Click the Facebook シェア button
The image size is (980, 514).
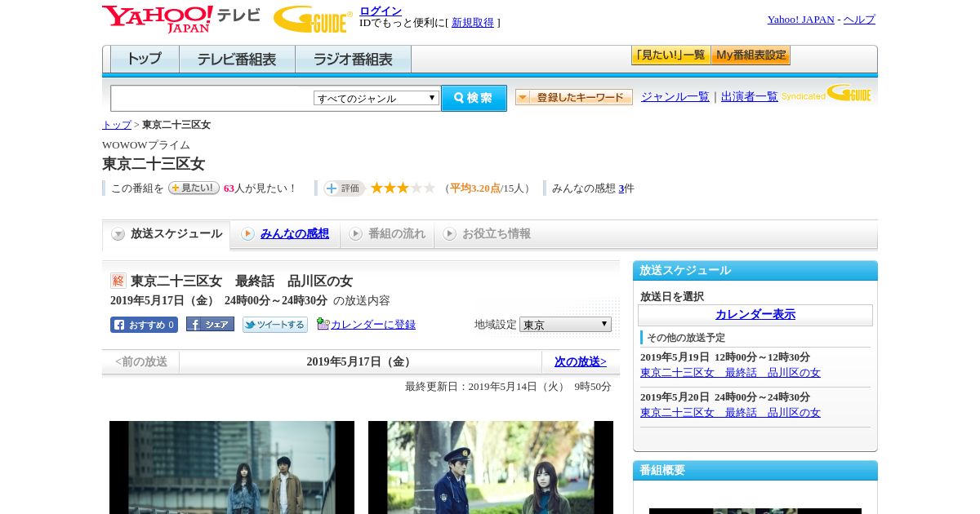[210, 324]
